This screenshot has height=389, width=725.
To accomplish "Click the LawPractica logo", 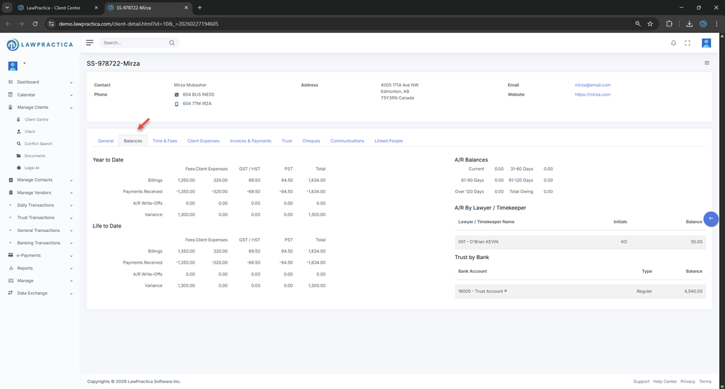I will [40, 45].
